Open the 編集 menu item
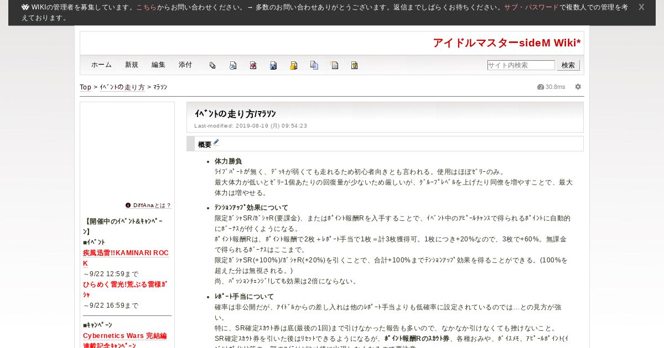This screenshot has height=348, width=664. pos(158,65)
